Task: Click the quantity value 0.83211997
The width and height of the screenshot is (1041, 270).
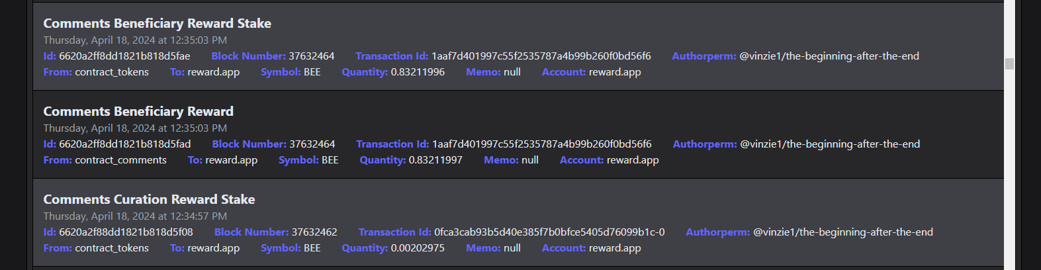Action: tap(435, 160)
